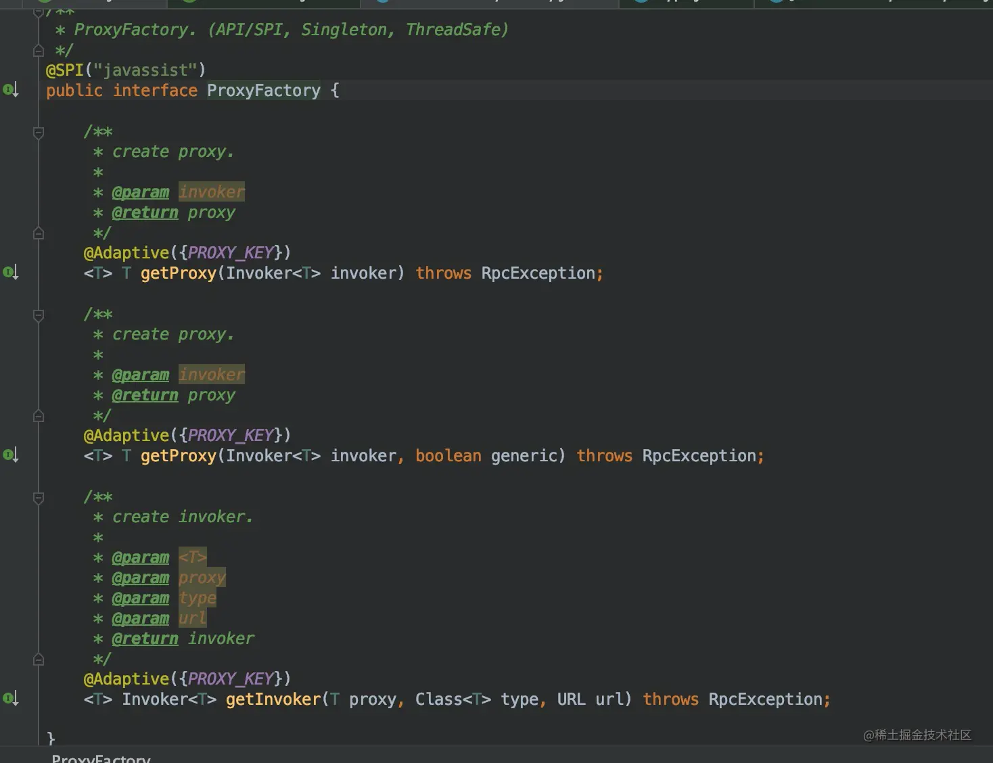Click the 'url' parameter name in getInvoker signature
The image size is (993, 763).
[609, 699]
